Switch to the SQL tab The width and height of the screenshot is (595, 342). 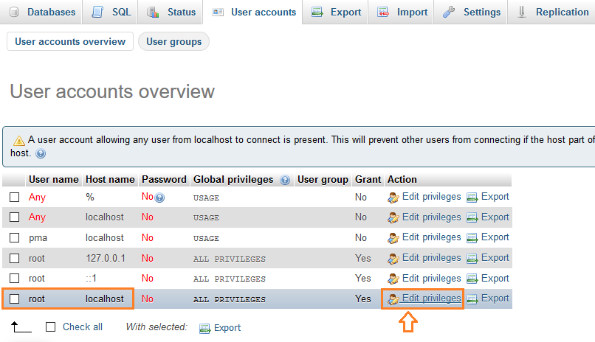pyautogui.click(x=111, y=12)
